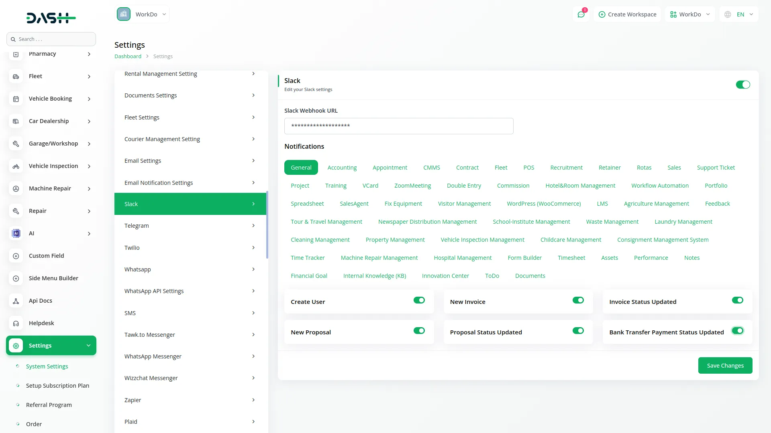Open the Vehicle Inspection sidebar icon

[x=16, y=166]
